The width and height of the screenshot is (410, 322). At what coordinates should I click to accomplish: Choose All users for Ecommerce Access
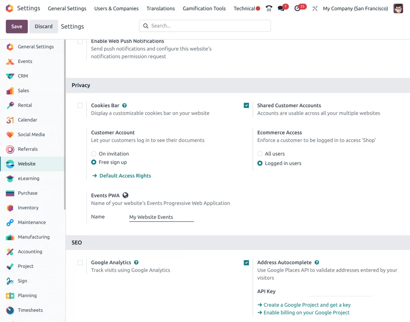260,154
